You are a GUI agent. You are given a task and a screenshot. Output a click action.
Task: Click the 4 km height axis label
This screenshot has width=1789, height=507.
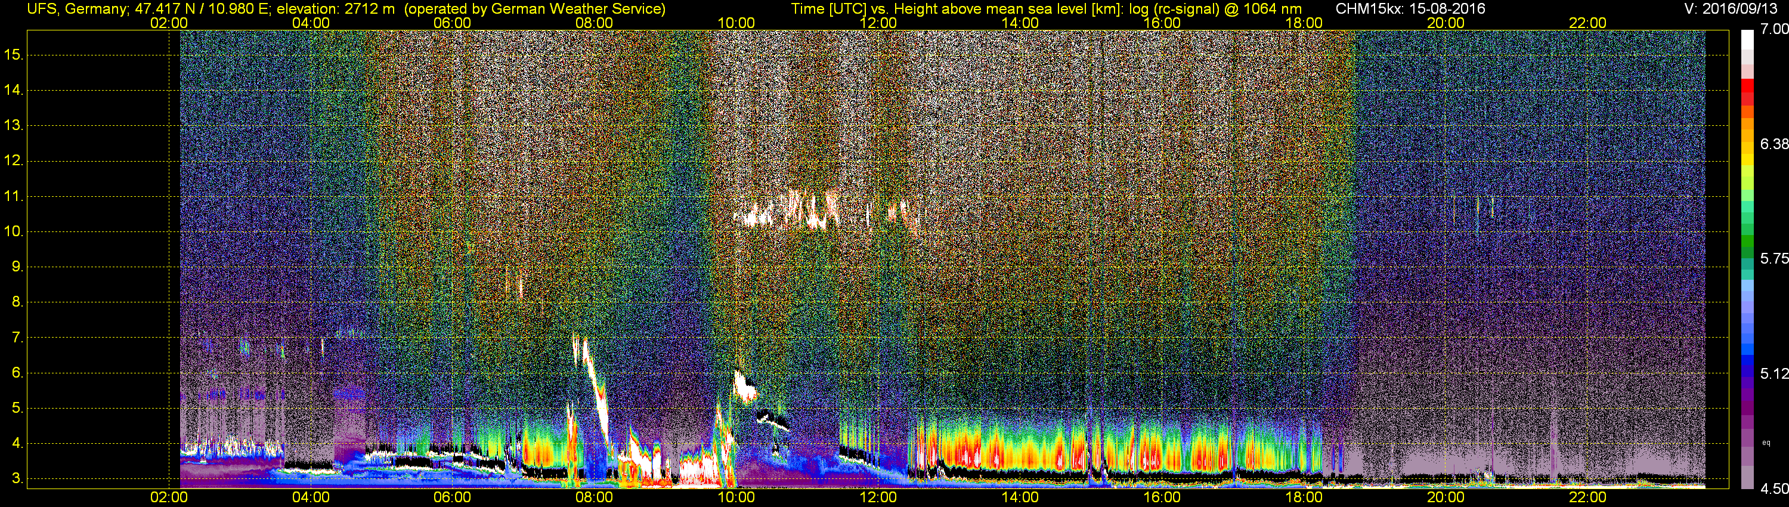pos(17,443)
